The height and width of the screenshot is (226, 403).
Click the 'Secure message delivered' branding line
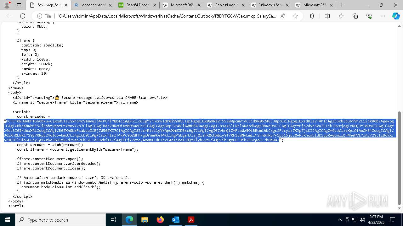[x=90, y=98]
